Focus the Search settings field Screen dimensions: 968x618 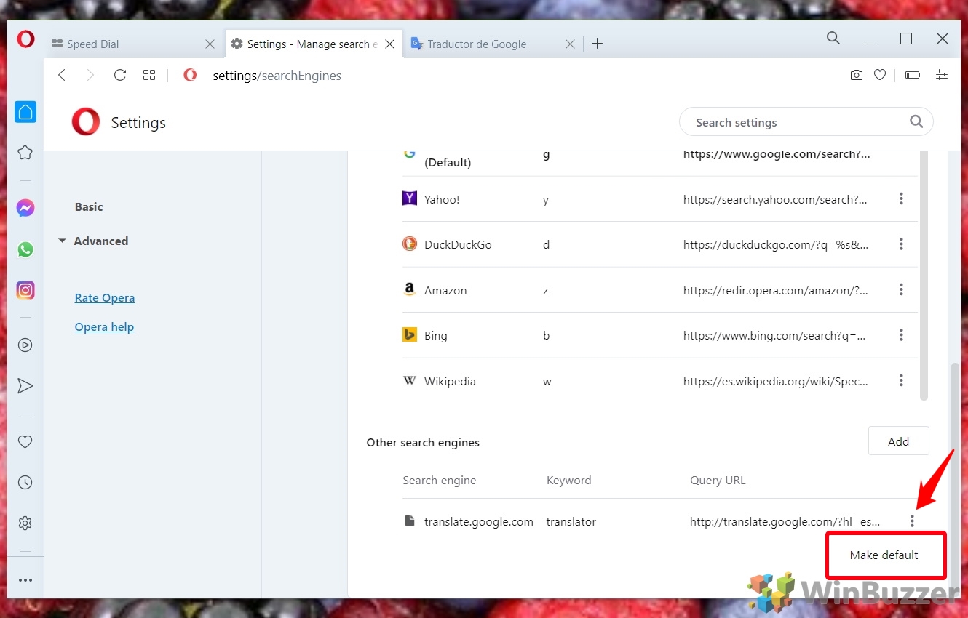[x=806, y=122]
